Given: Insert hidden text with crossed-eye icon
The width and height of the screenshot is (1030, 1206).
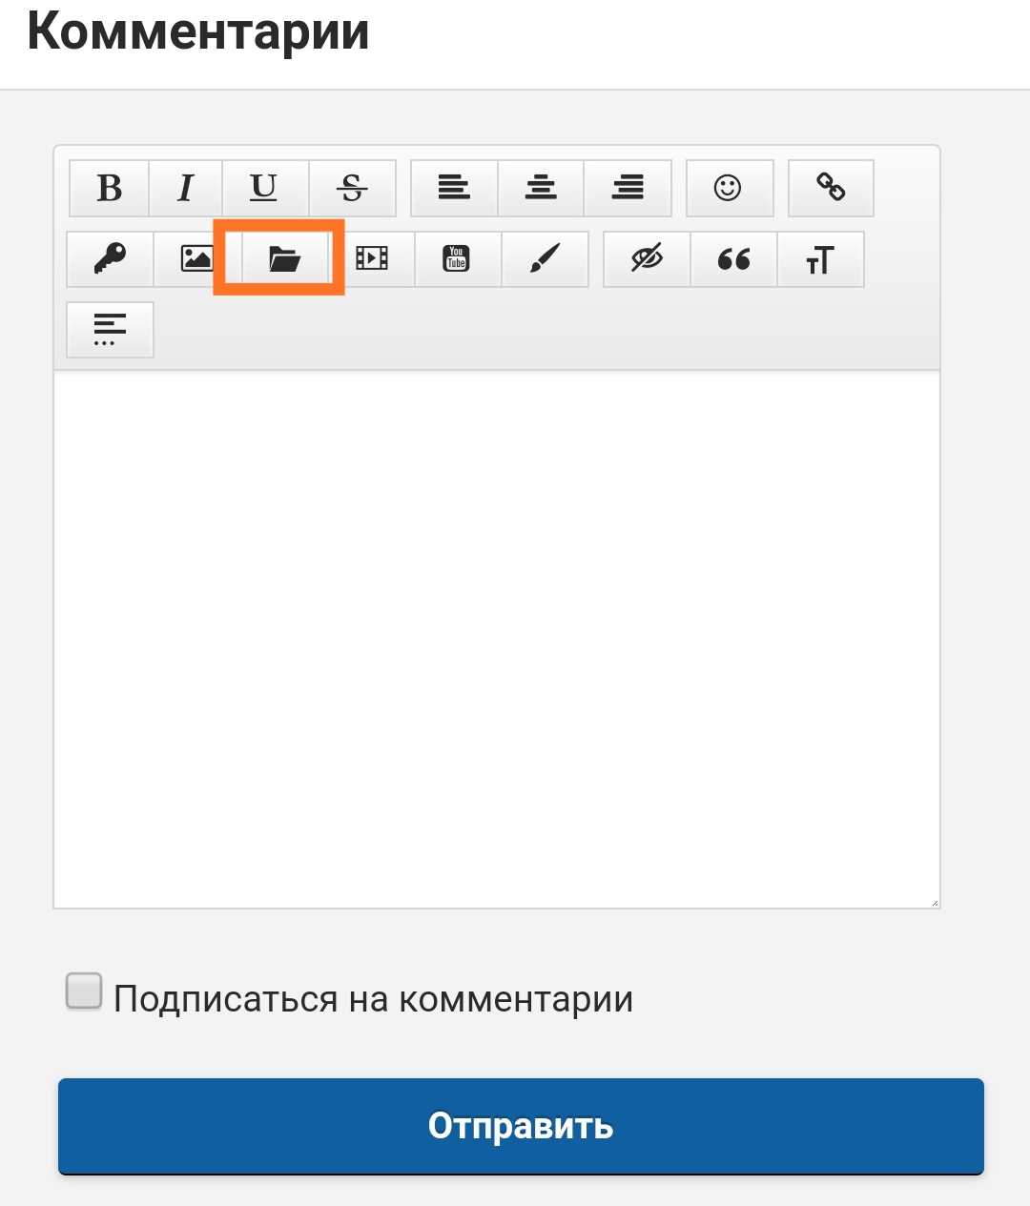Looking at the screenshot, I should pyautogui.click(x=647, y=258).
